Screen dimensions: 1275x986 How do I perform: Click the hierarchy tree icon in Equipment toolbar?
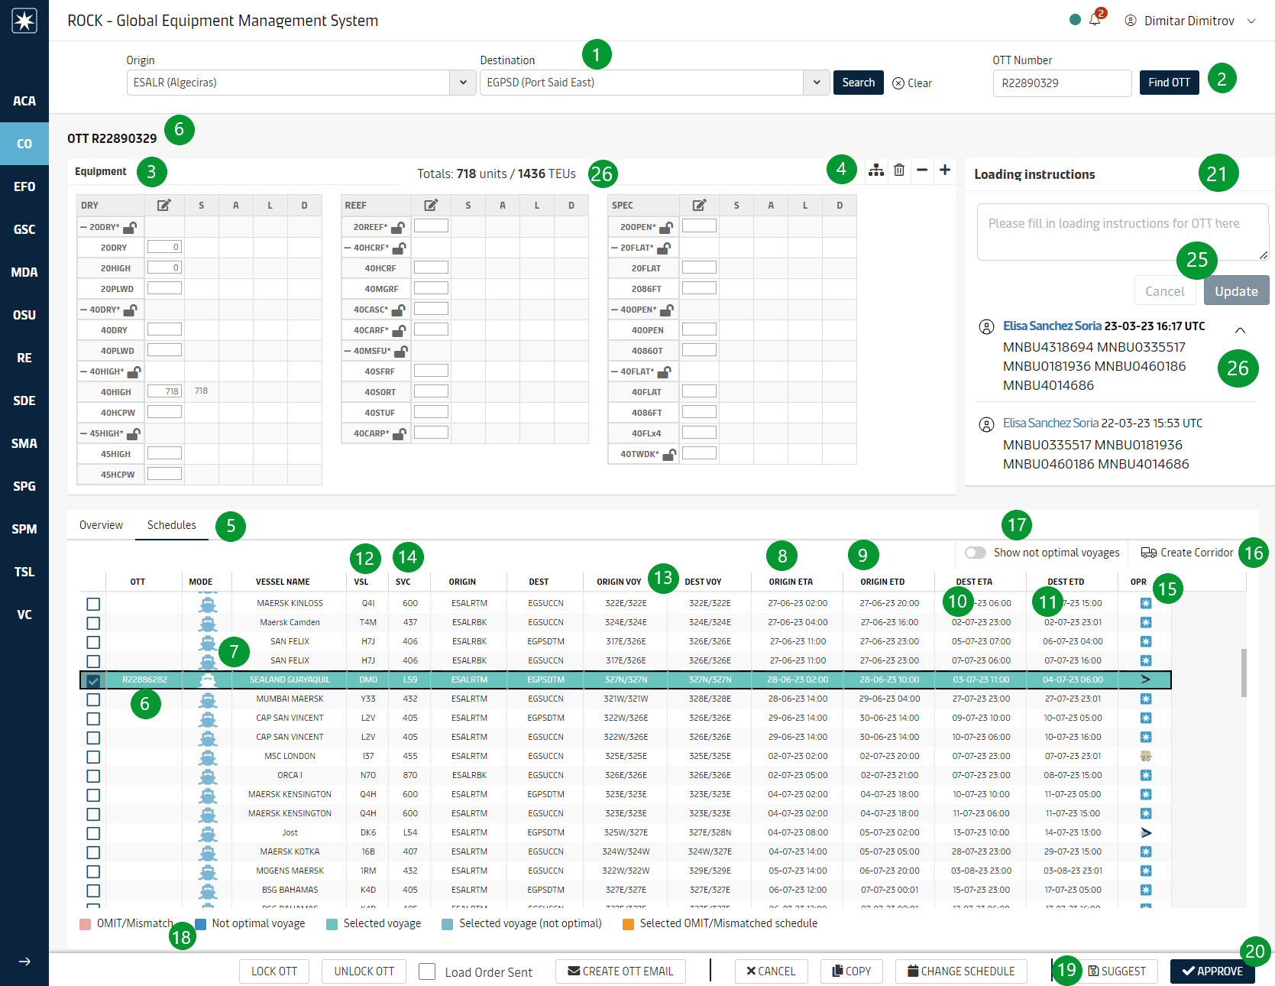876,170
